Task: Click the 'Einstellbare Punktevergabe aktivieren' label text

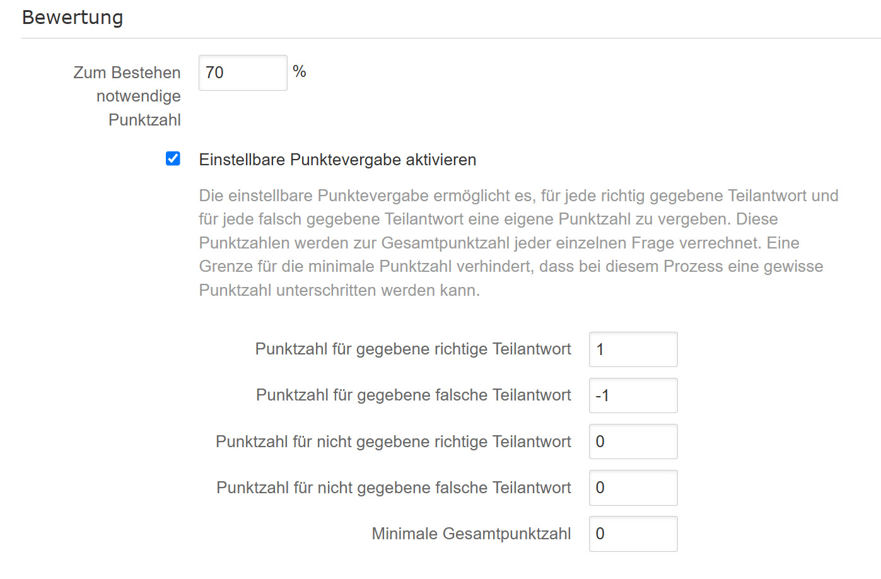Action: pyautogui.click(x=337, y=160)
